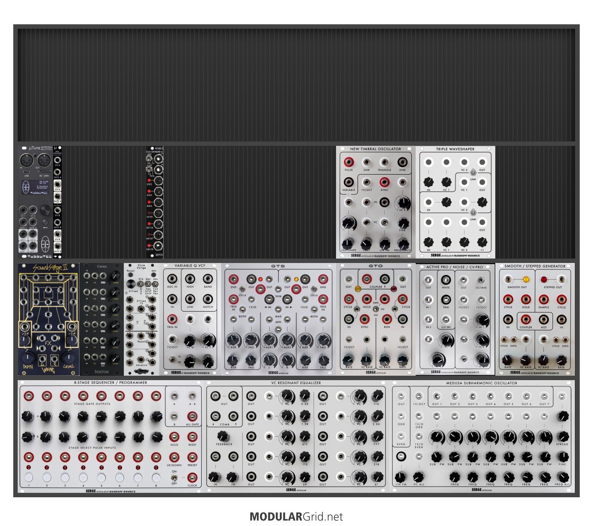The image size is (593, 526).
Task: Push stage 1 button on the 8-Stage Sequencer
Action: (29, 477)
